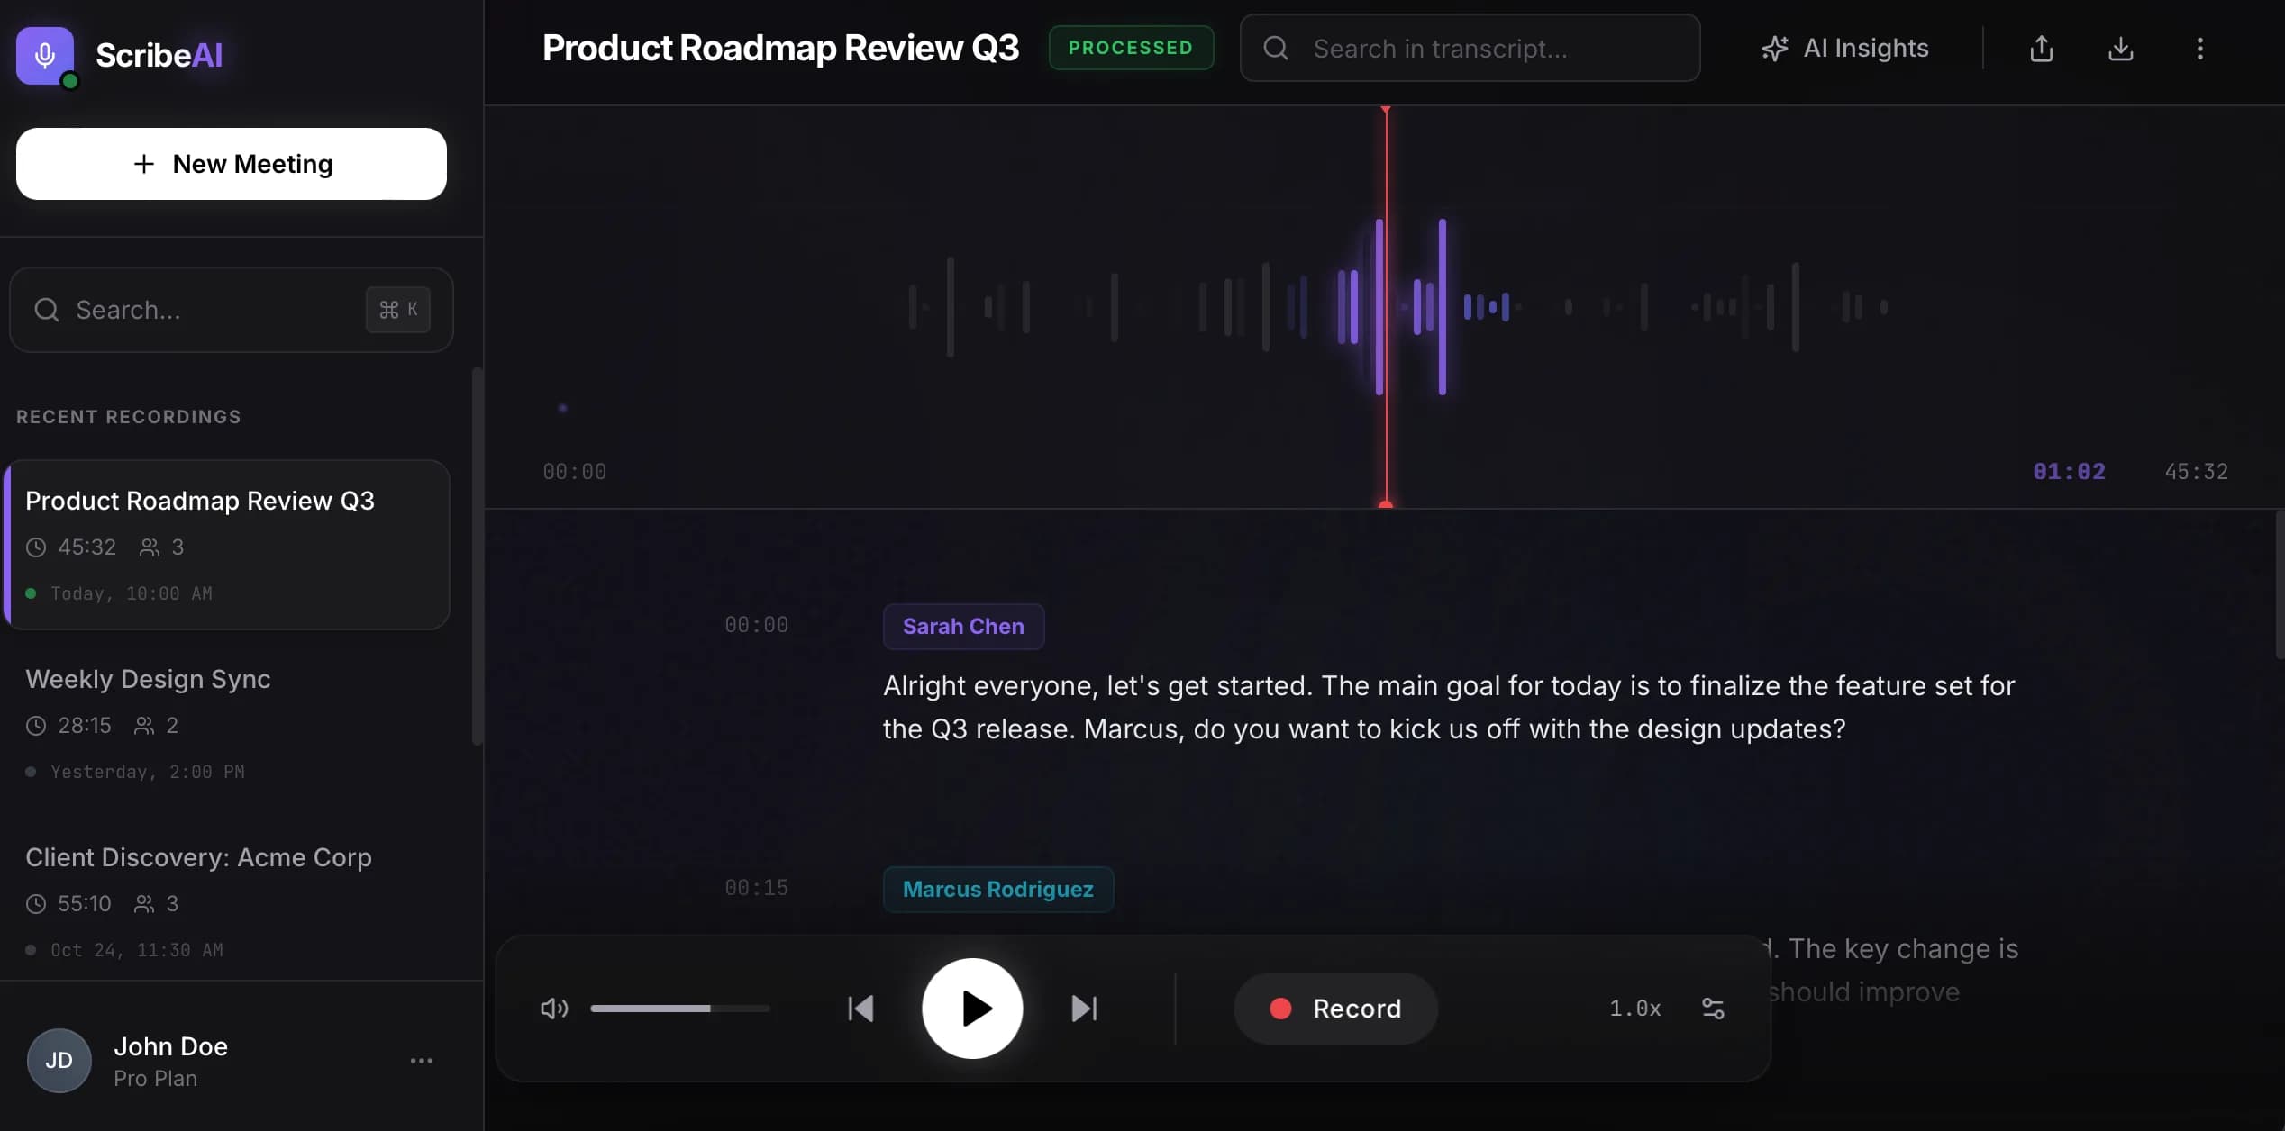Viewport: 2285px width, 1131px height.
Task: Start recording with Record button
Action: pos(1335,1009)
